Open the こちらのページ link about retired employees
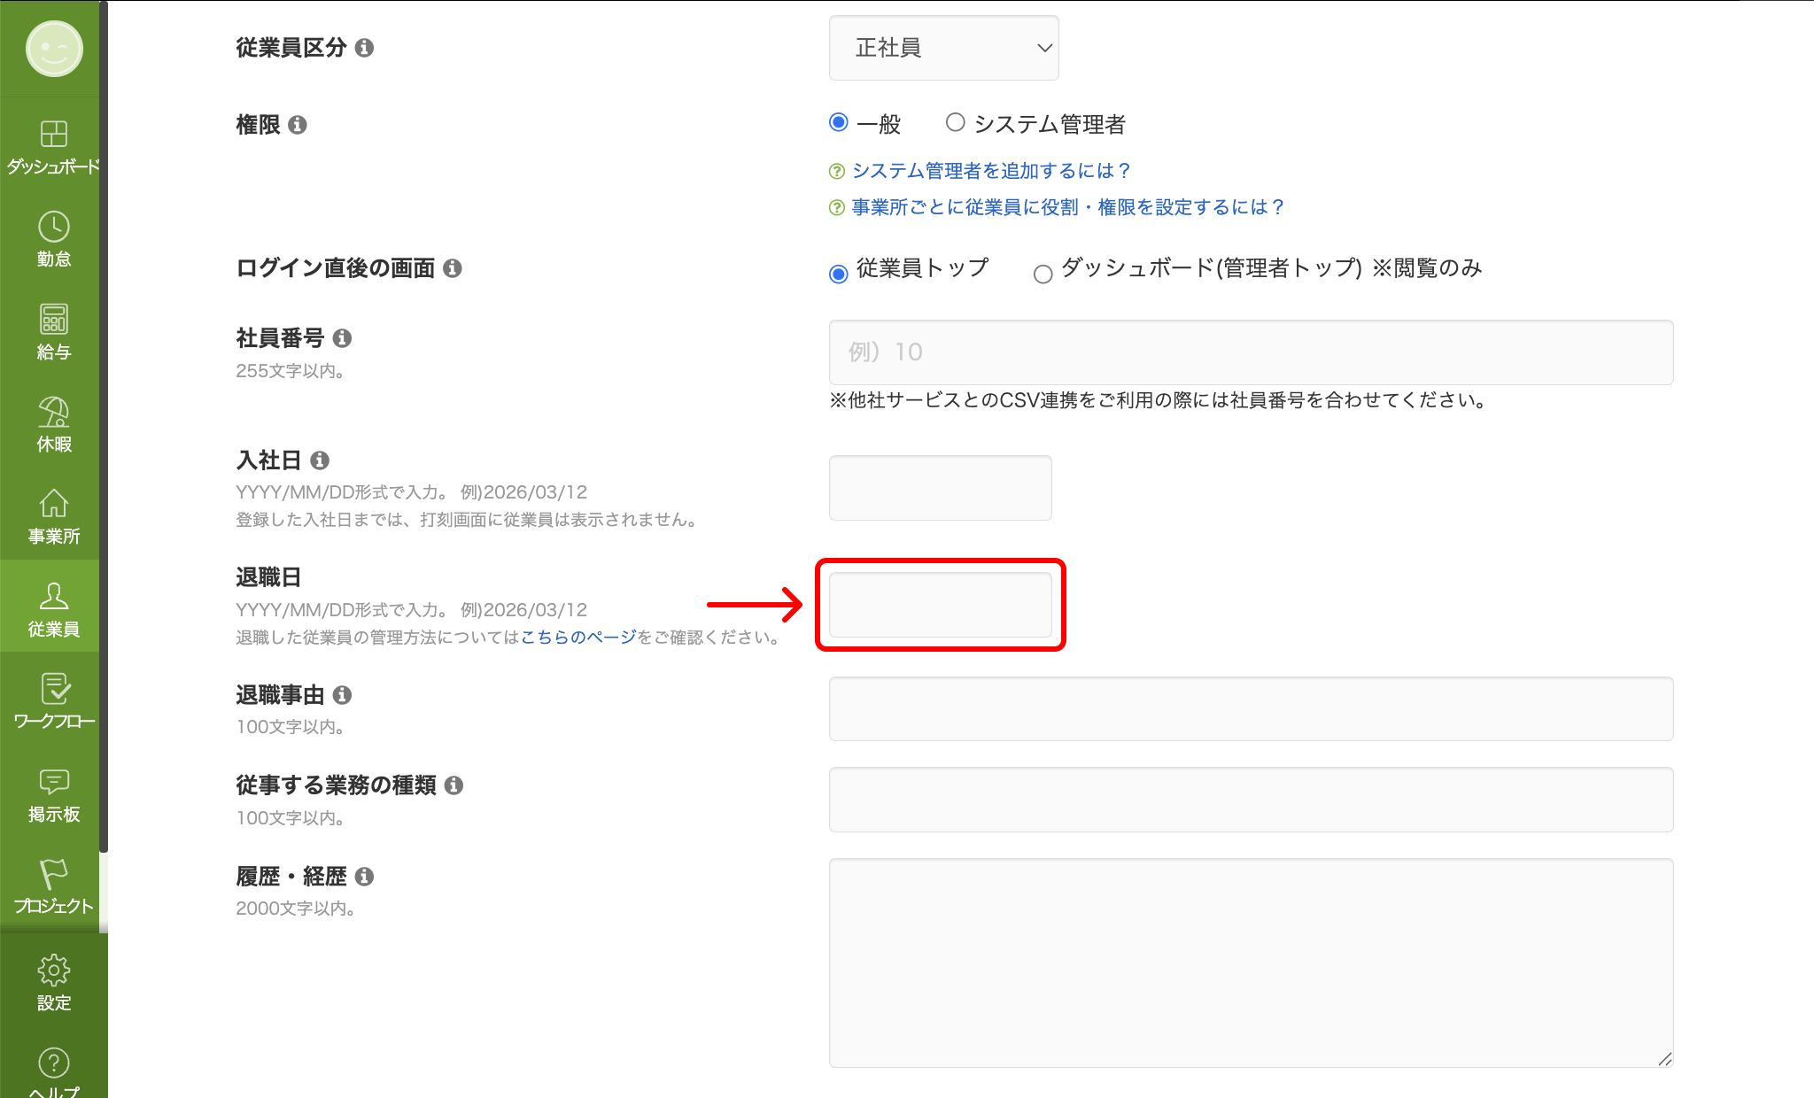Image resolution: width=1814 pixels, height=1098 pixels. 577,636
